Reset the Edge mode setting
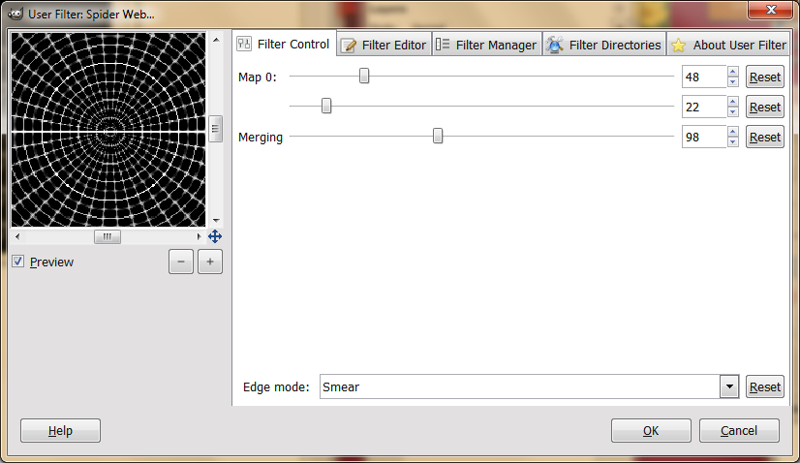The image size is (800, 463). (765, 386)
